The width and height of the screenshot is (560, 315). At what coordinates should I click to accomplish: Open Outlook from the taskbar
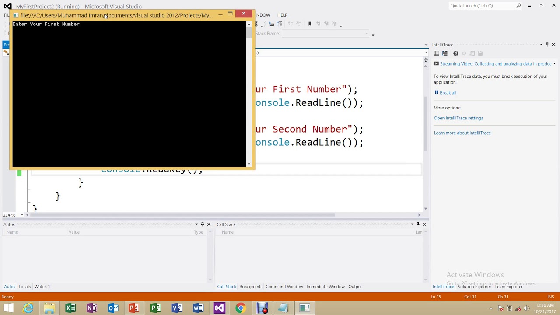pos(113,308)
